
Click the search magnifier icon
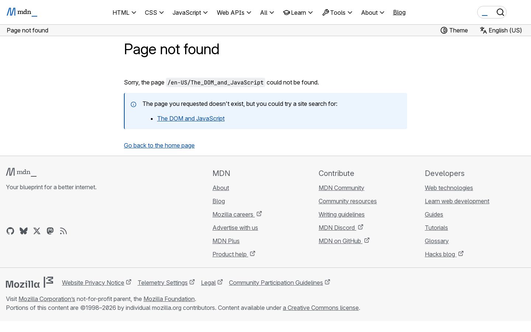(500, 12)
